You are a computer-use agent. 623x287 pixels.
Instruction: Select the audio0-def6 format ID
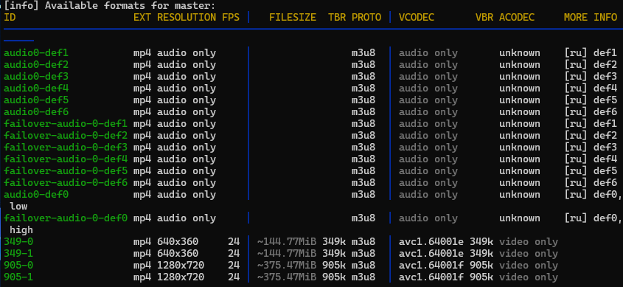36,112
